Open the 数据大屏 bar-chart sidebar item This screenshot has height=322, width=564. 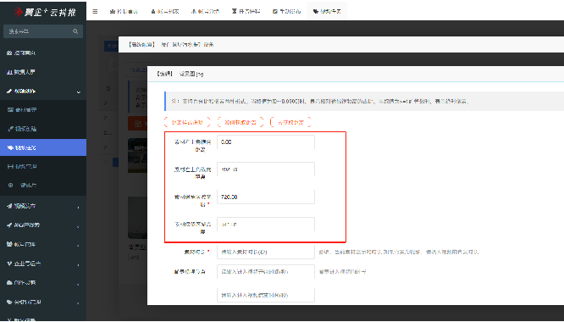[x=43, y=72]
